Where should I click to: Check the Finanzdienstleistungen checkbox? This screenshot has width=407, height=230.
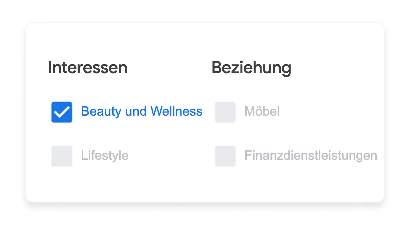tap(225, 156)
